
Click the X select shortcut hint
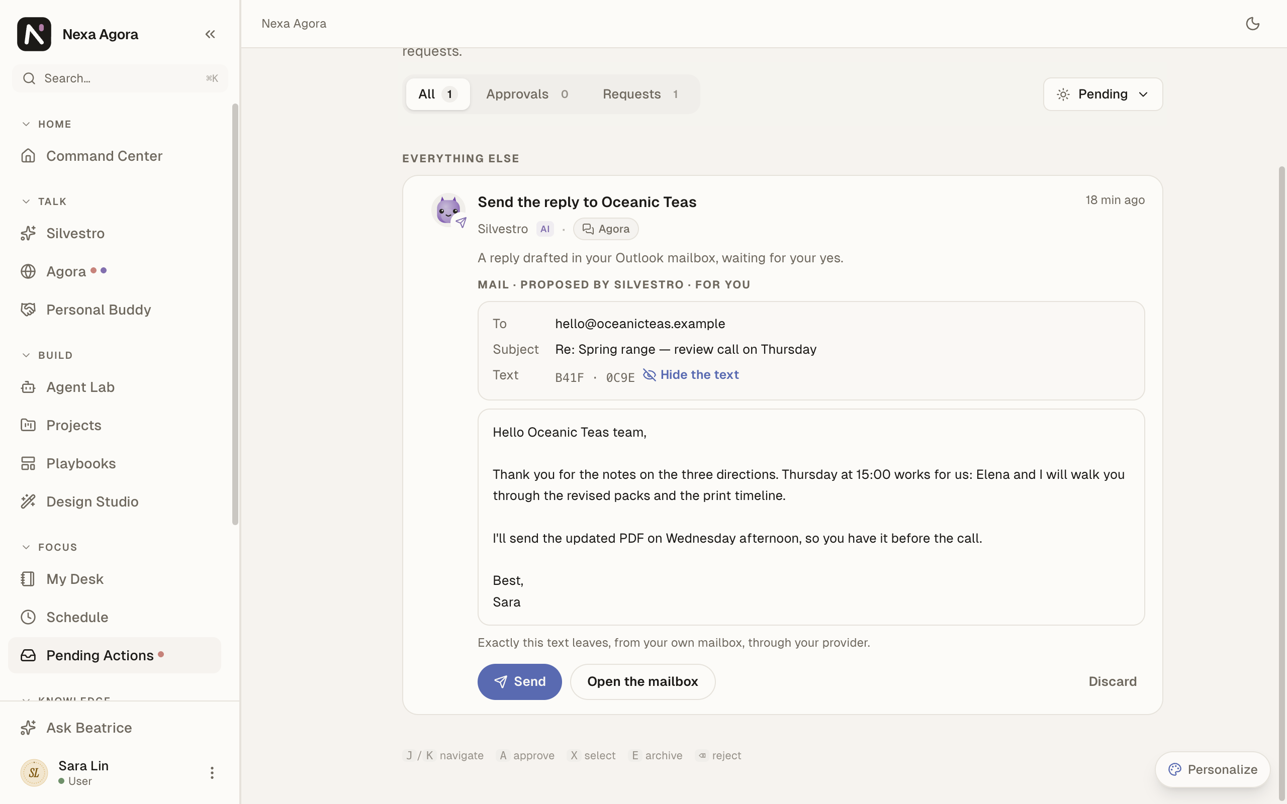click(x=591, y=756)
